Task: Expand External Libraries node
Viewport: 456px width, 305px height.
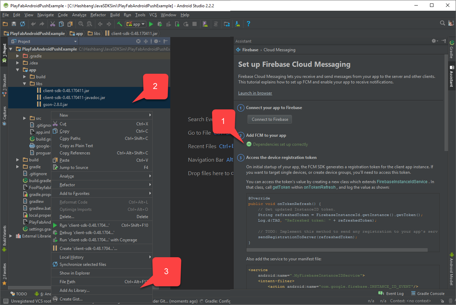Action: (11, 236)
